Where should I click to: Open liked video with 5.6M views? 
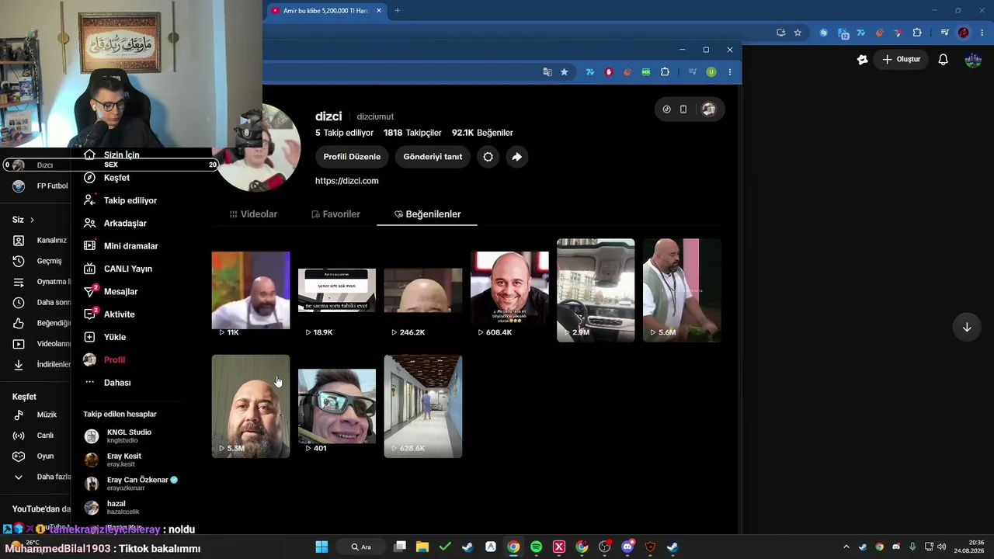682,290
